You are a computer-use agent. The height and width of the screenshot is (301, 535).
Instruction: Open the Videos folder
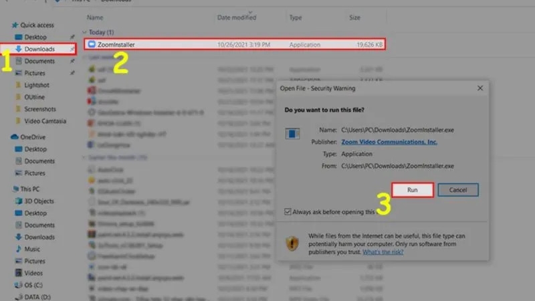point(33,273)
